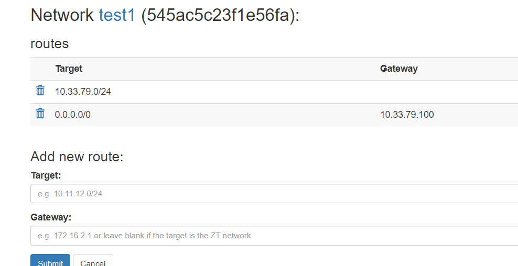Click the Target column header
This screenshot has height=266, width=518.
(x=69, y=69)
